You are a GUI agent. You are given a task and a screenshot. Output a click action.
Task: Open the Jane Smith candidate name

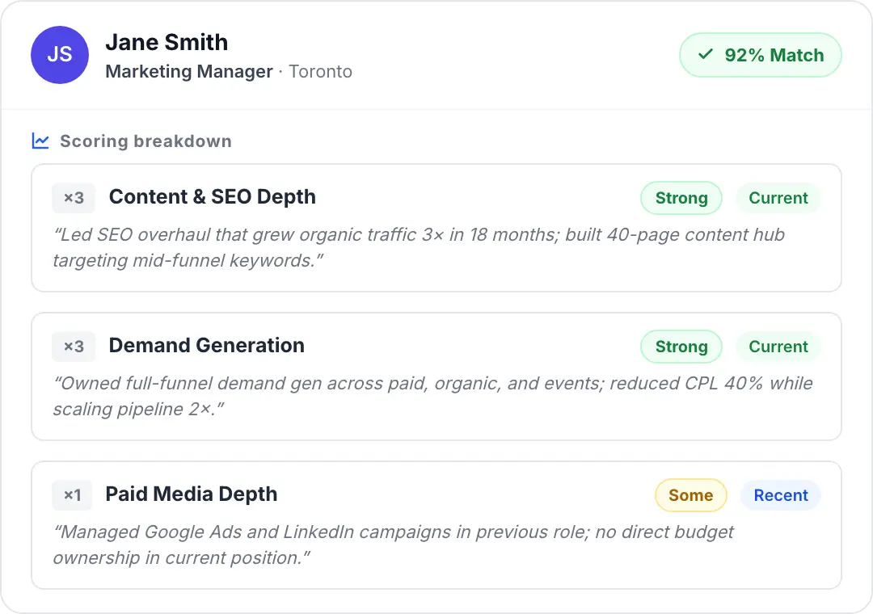[x=167, y=42]
